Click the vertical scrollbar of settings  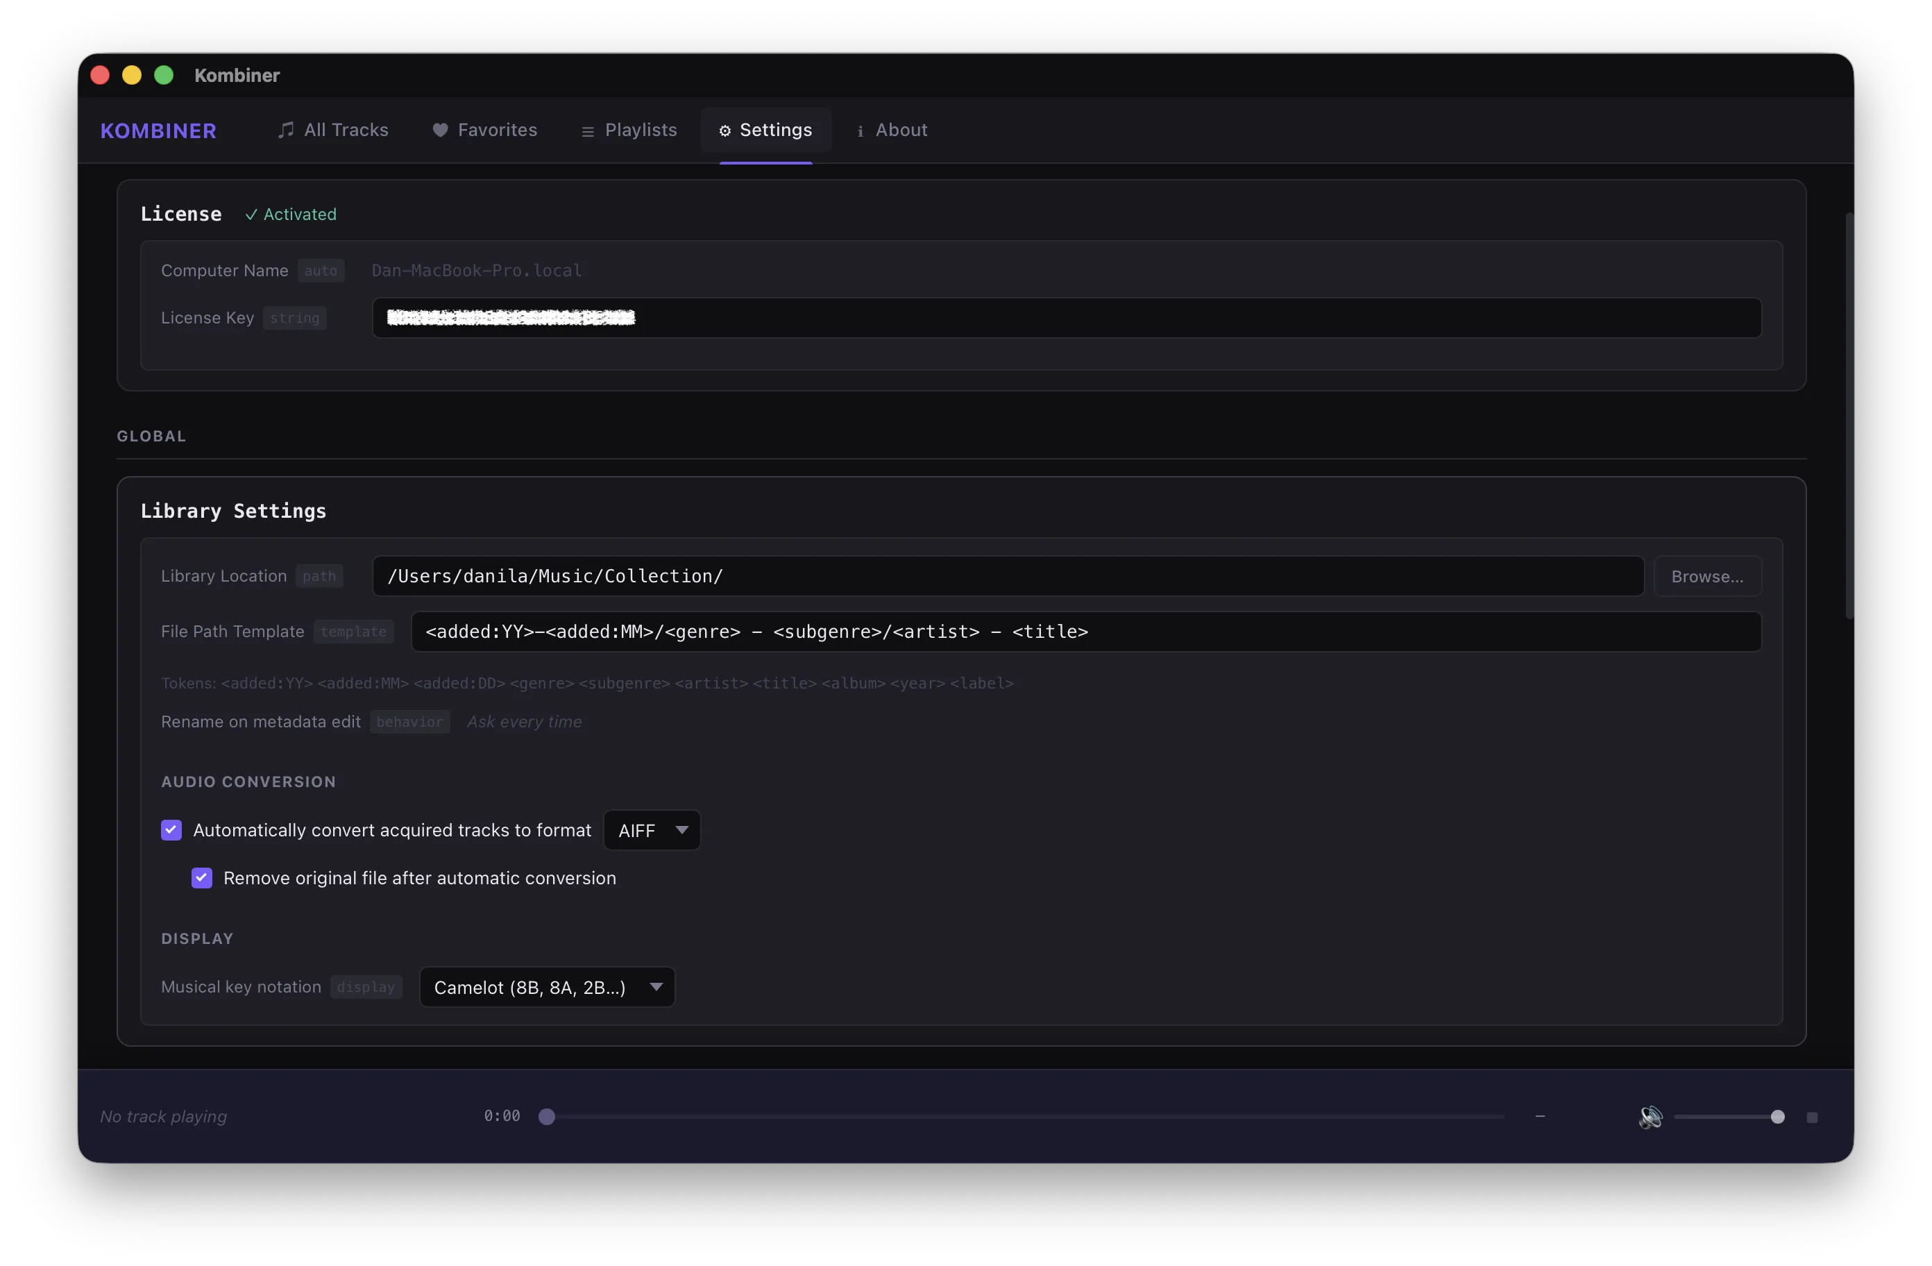[1849, 414]
